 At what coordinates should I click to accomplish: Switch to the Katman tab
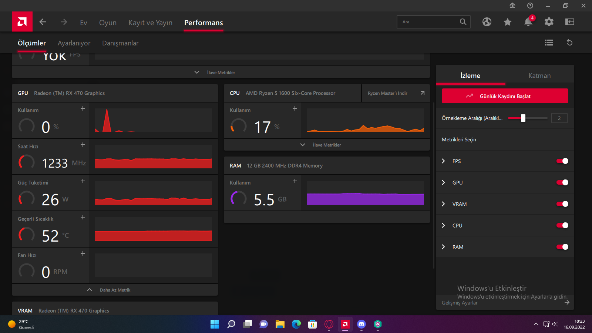coord(539,75)
